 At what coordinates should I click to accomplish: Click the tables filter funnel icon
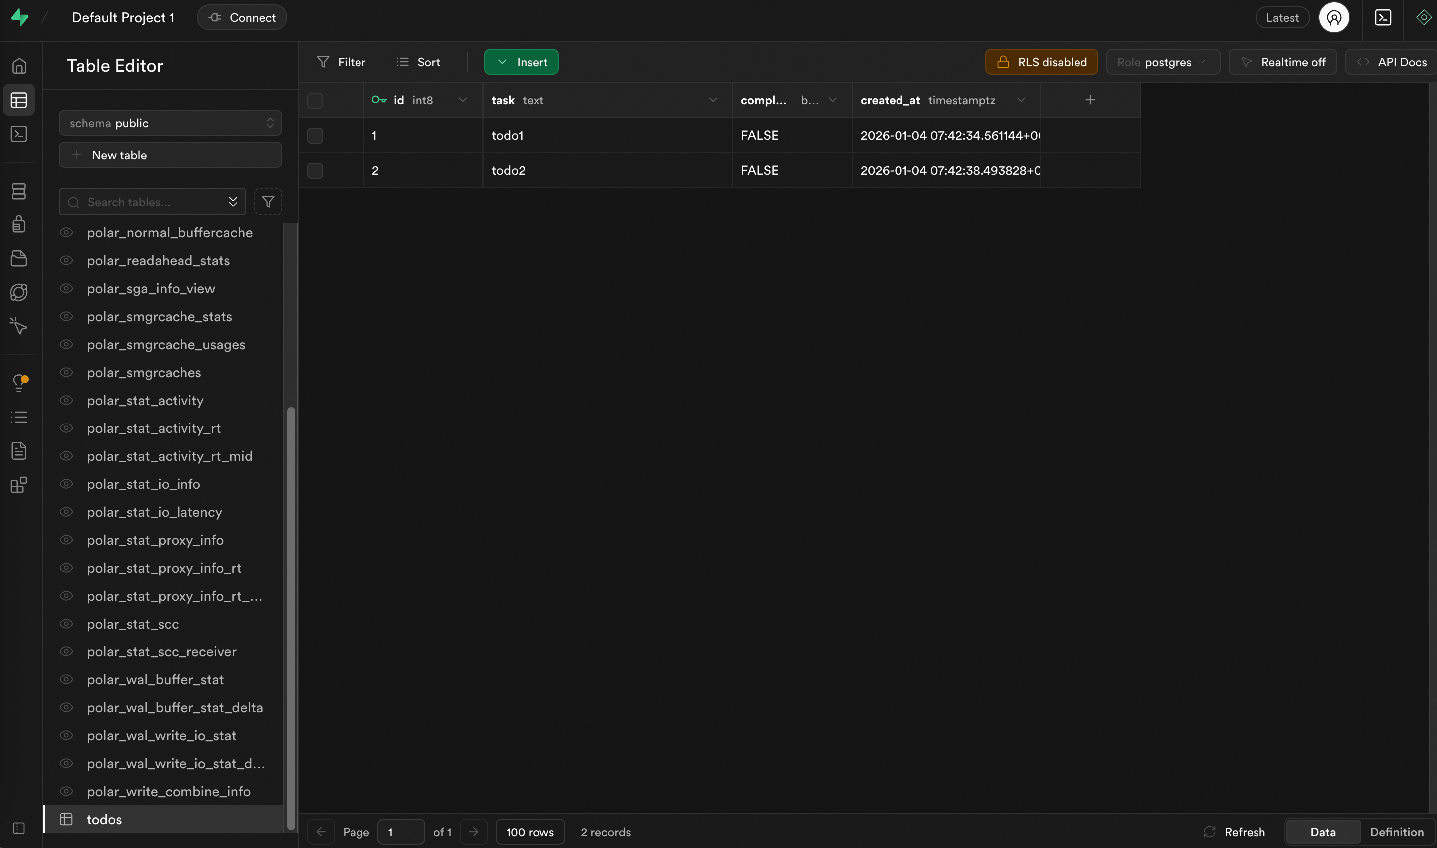click(x=268, y=202)
